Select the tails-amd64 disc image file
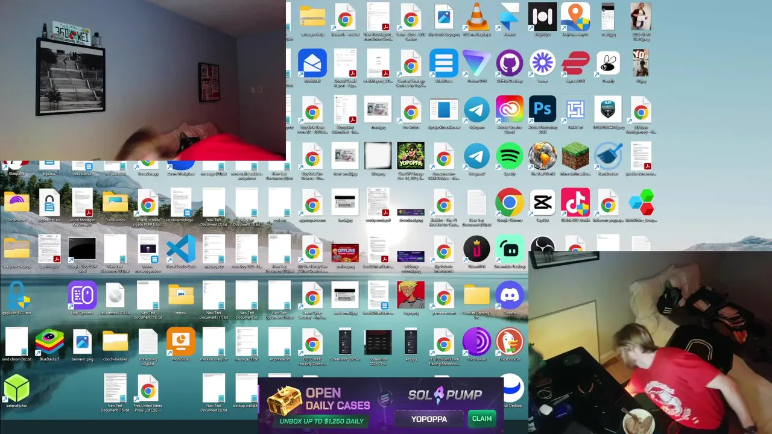 [115, 296]
